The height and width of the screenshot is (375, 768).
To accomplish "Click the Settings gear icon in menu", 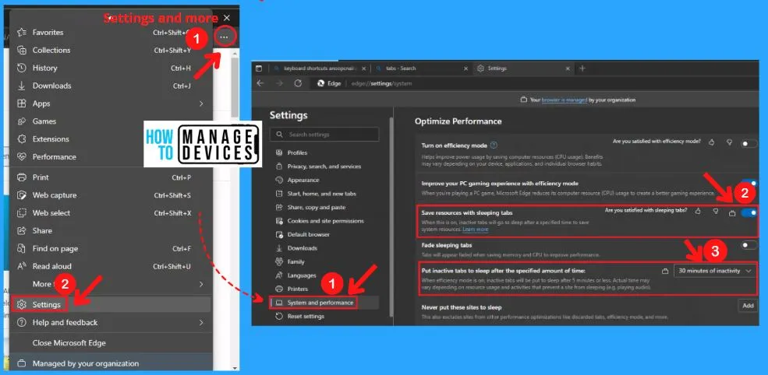I will (x=21, y=305).
